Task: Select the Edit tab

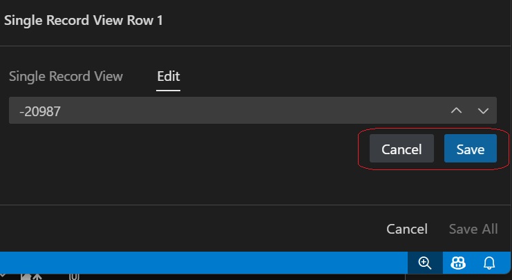Action: pos(169,76)
